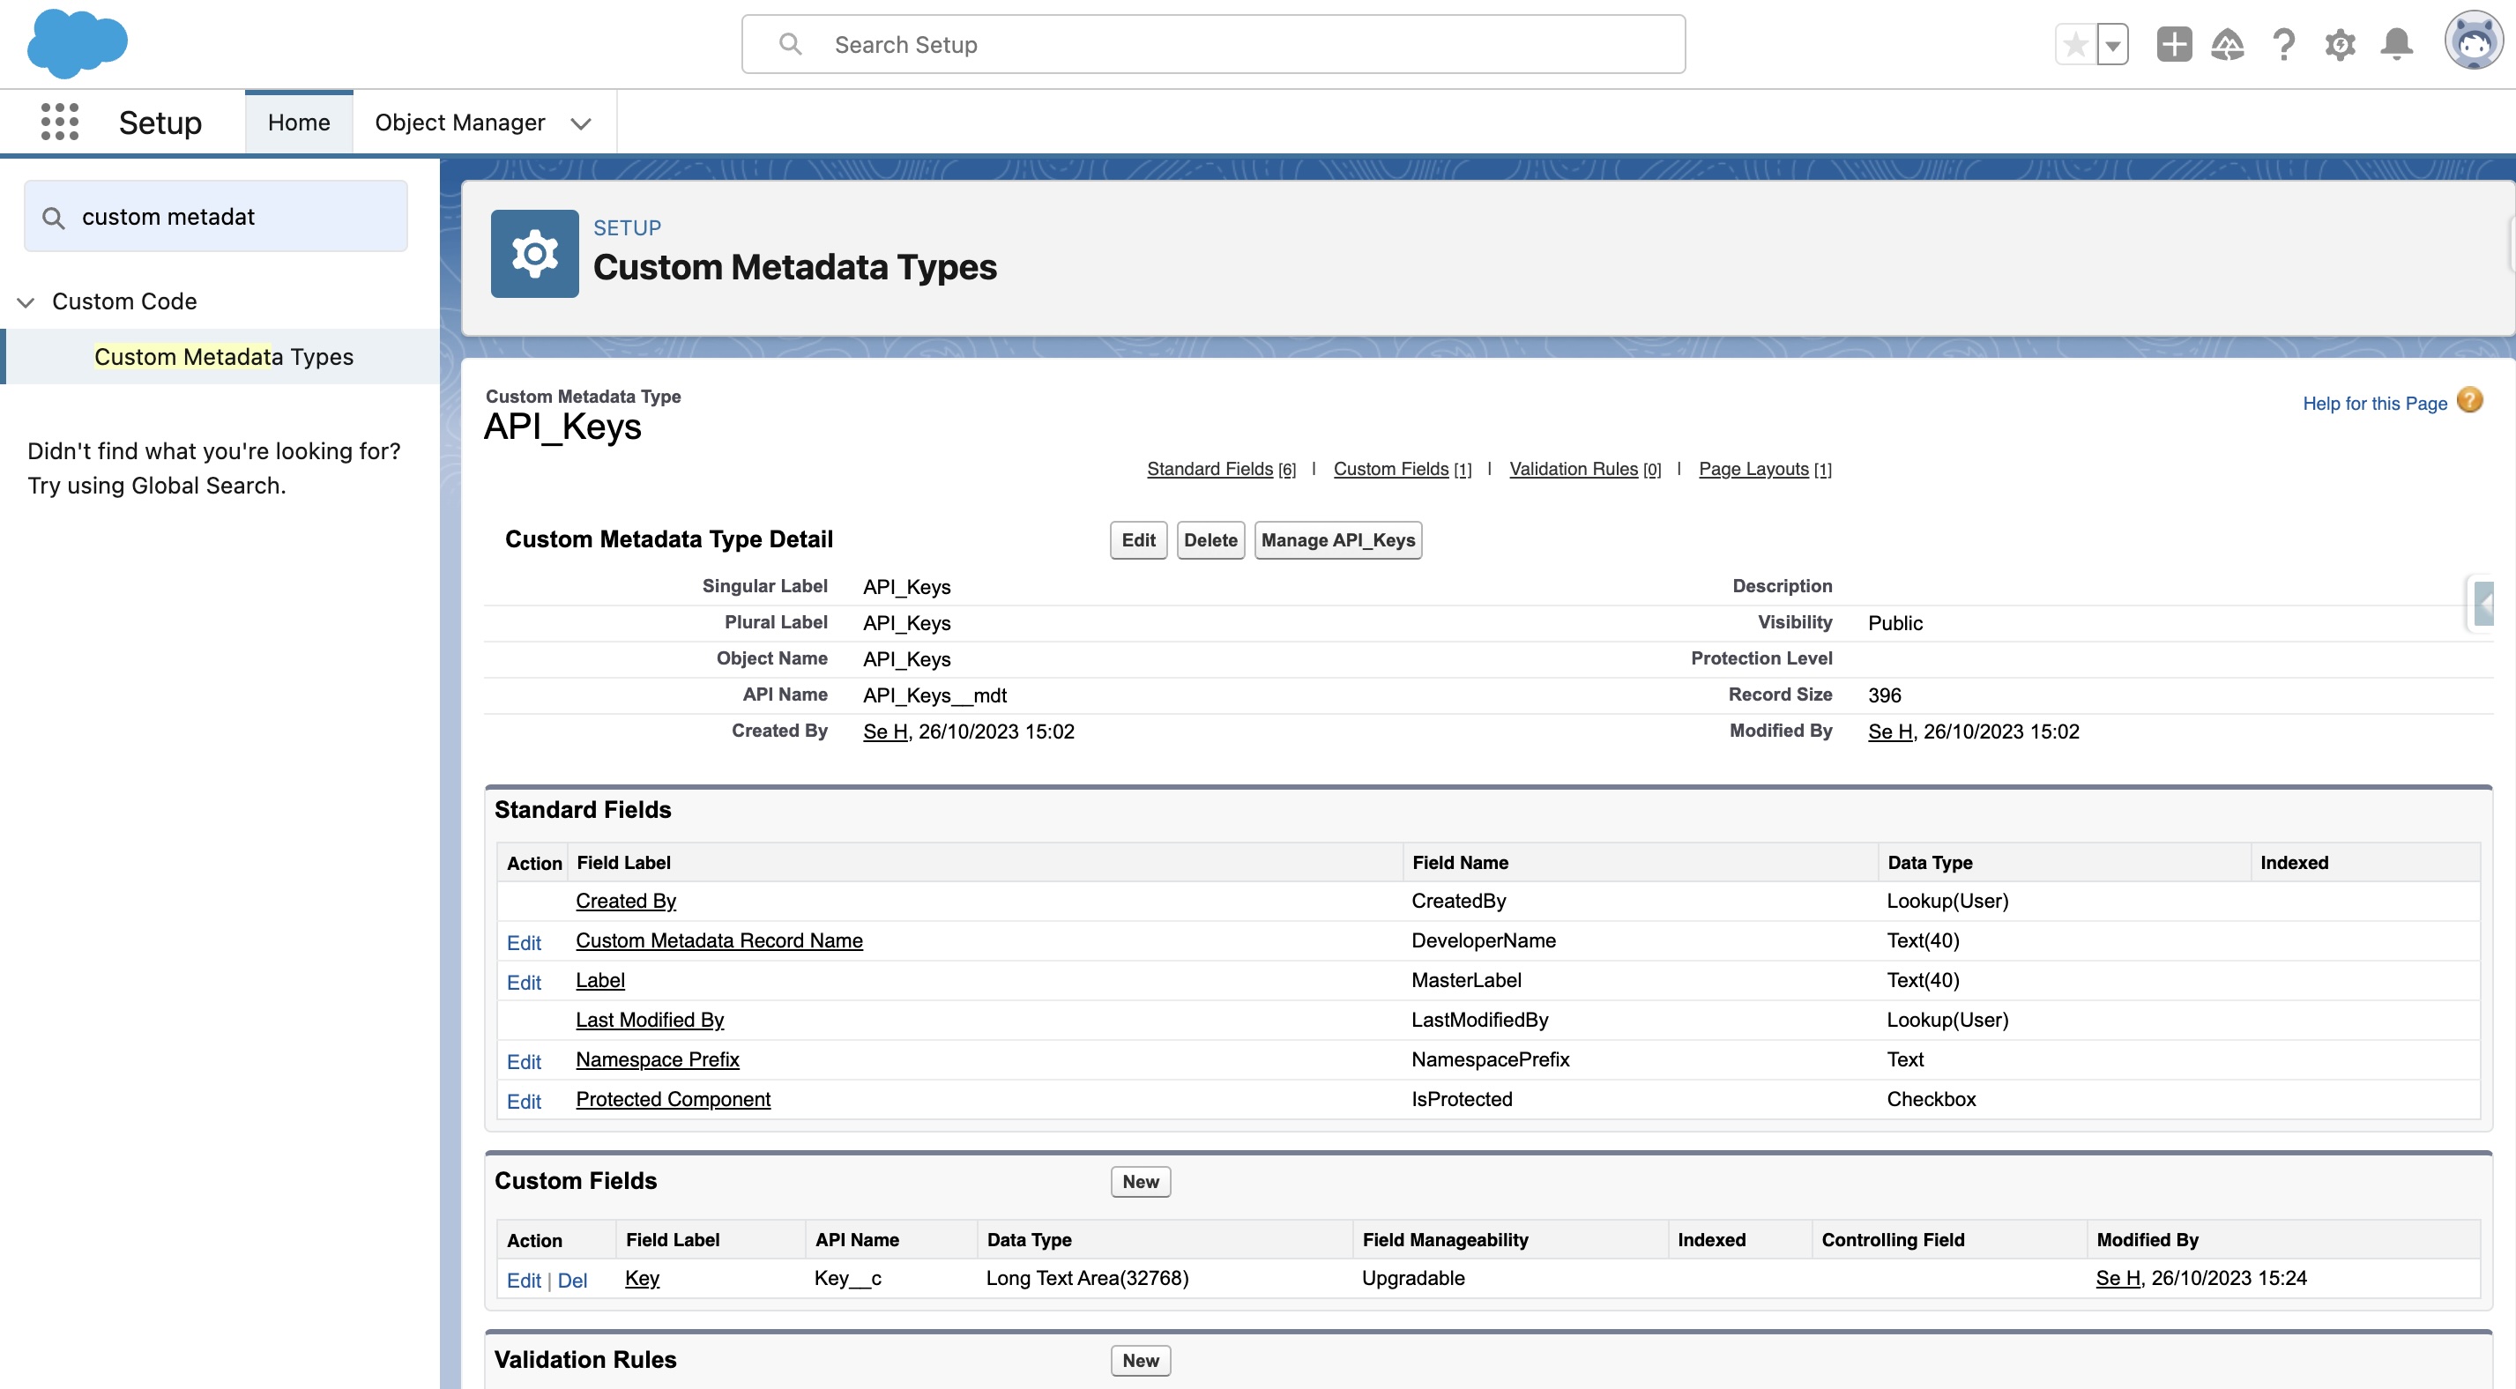Edit the Label standard field
The image size is (2516, 1389).
pyautogui.click(x=525, y=983)
